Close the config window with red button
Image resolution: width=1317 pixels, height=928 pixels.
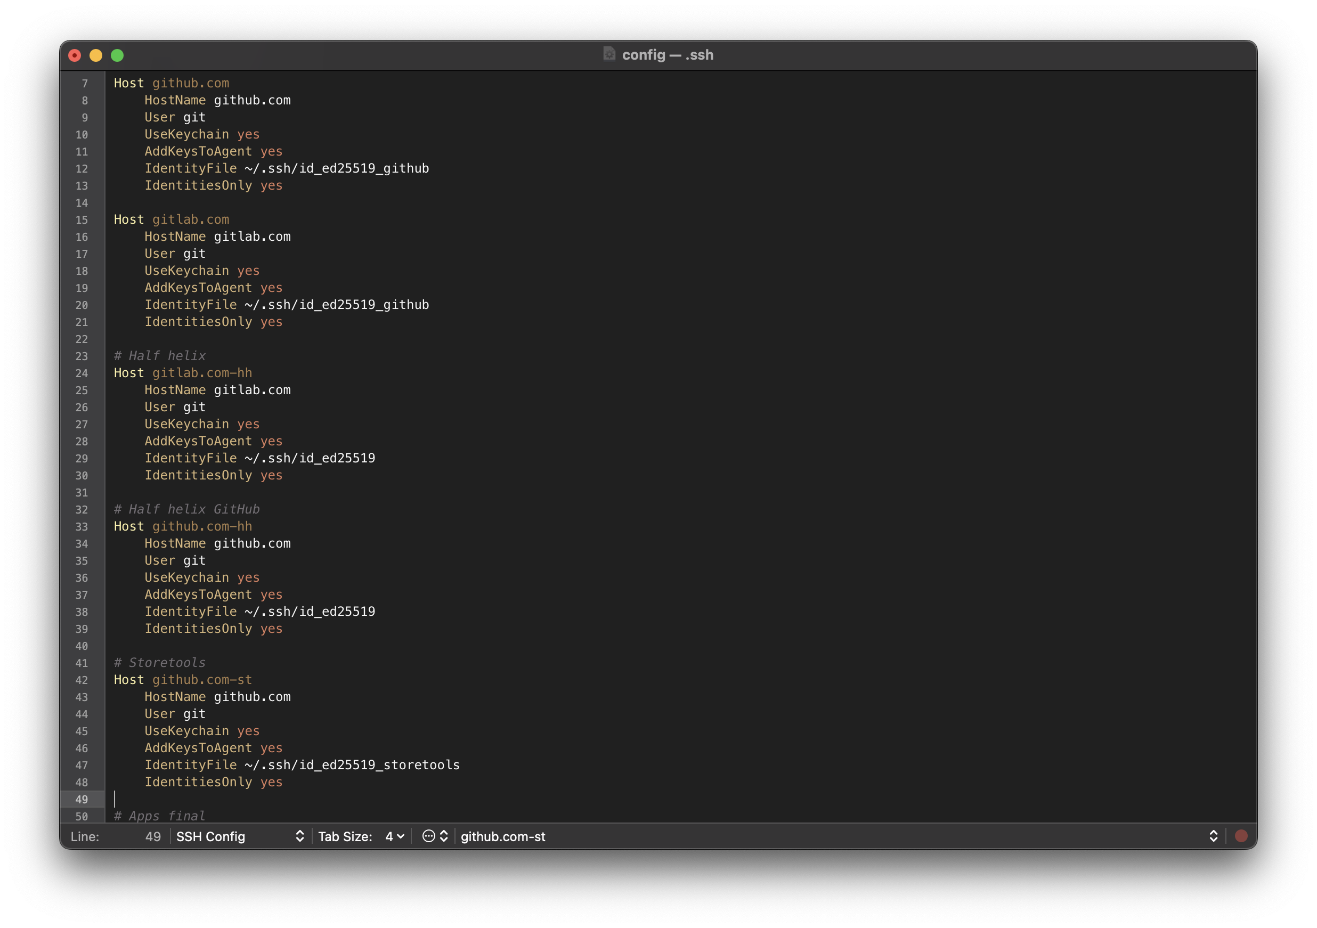click(x=75, y=55)
